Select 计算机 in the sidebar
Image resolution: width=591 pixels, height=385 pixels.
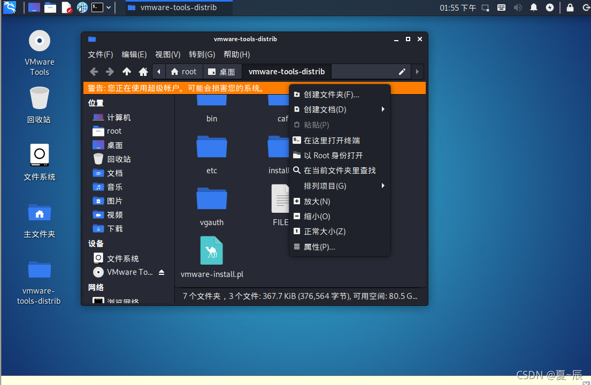tap(111, 118)
